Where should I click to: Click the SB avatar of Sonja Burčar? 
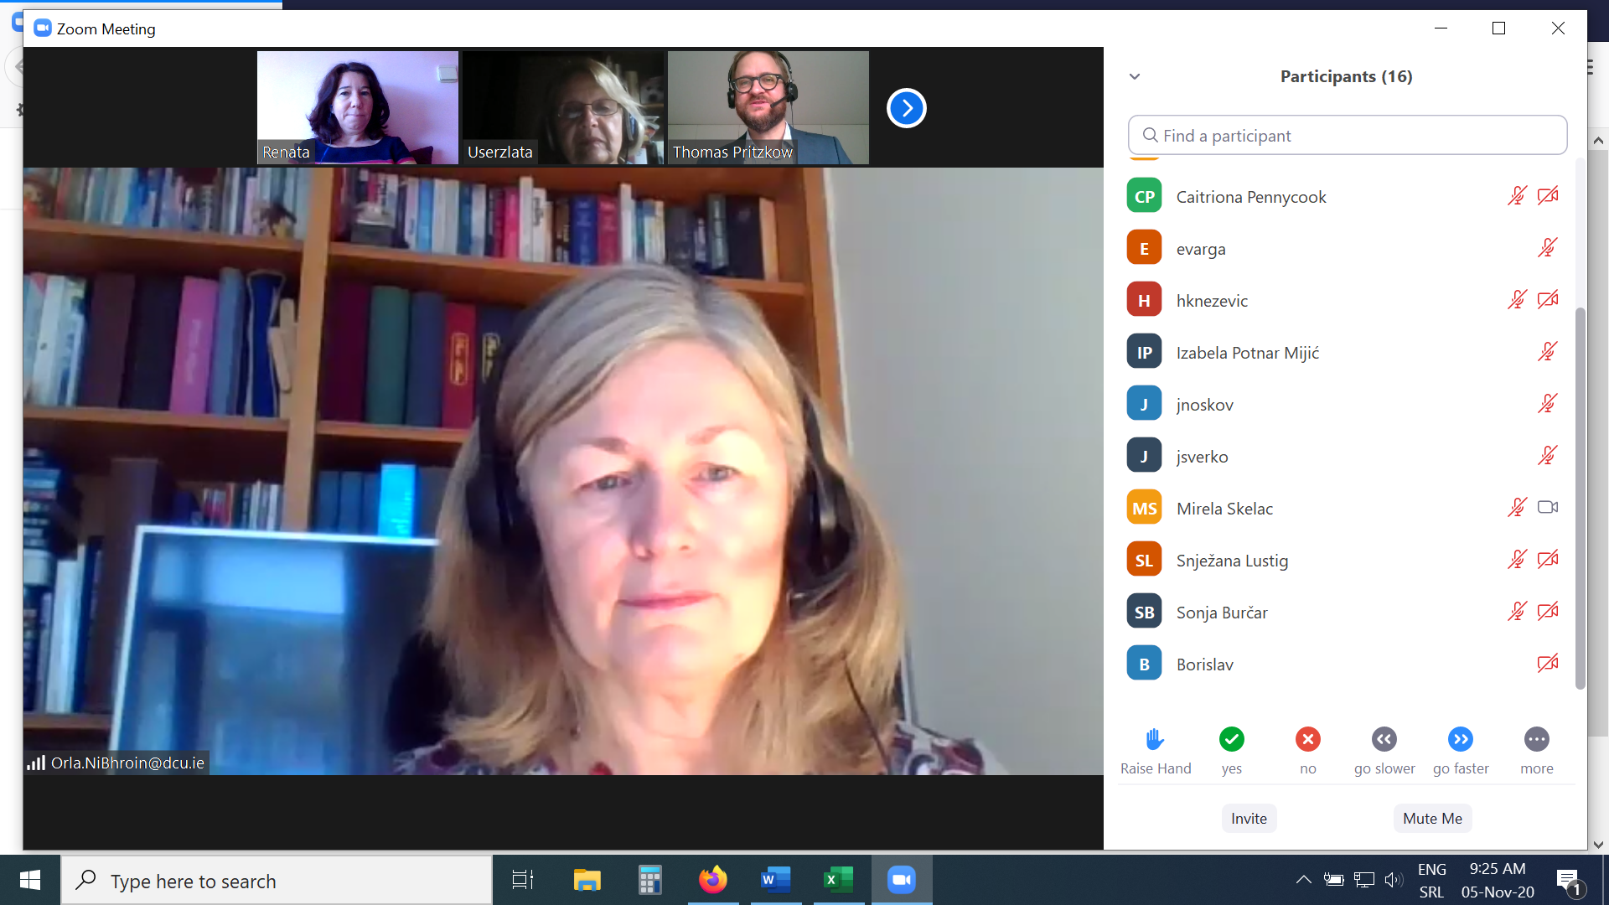pos(1144,612)
